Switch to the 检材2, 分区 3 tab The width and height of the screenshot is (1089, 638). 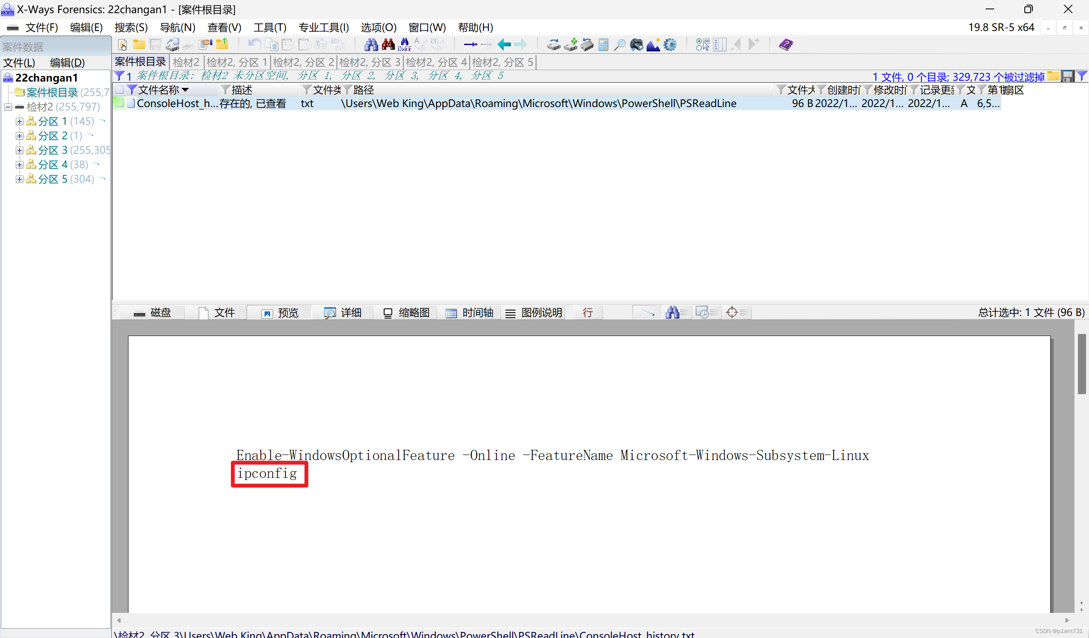pyautogui.click(x=370, y=62)
